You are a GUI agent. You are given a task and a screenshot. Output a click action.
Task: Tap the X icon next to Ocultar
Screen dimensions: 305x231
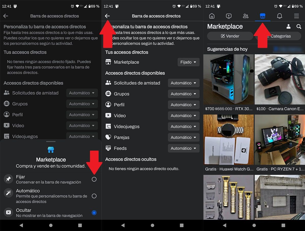click(8, 212)
